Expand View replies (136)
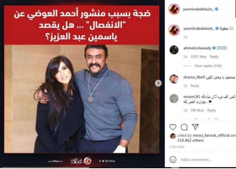The height and width of the screenshot is (169, 236). [208, 66]
